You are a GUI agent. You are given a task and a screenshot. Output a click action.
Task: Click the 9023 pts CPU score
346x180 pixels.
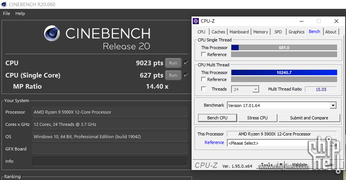pyautogui.click(x=149, y=63)
